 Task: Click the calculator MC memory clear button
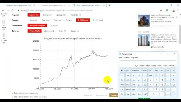(151, 71)
